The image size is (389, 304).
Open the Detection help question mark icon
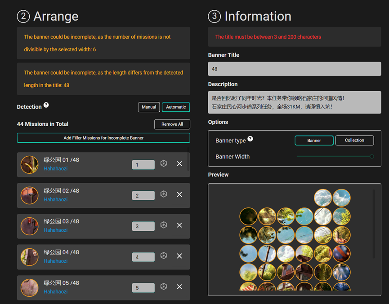[46, 105]
